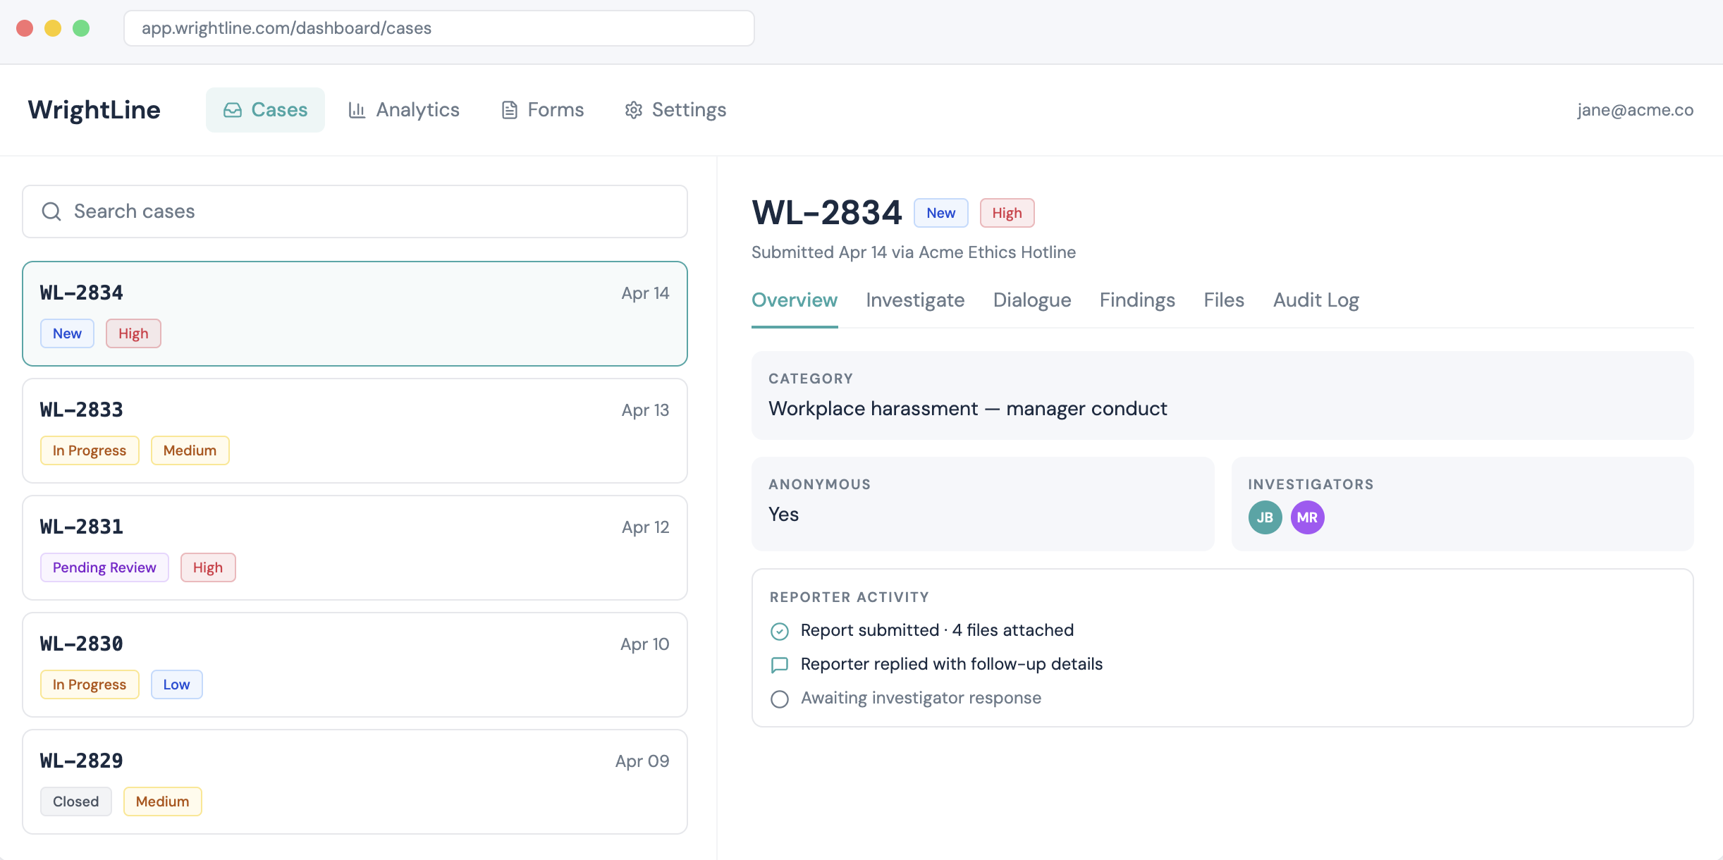The width and height of the screenshot is (1723, 860).
Task: Select case WL-2833 in list
Action: click(355, 431)
